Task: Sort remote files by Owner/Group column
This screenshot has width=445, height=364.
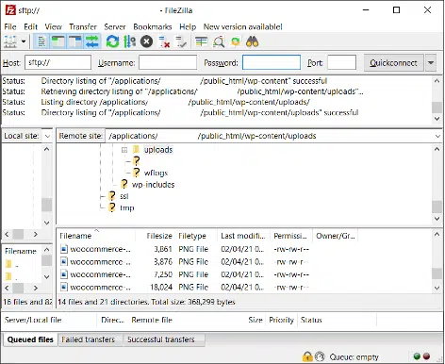Action: coord(336,236)
